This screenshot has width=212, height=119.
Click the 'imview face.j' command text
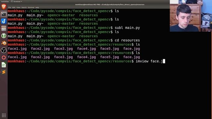tap(149, 61)
